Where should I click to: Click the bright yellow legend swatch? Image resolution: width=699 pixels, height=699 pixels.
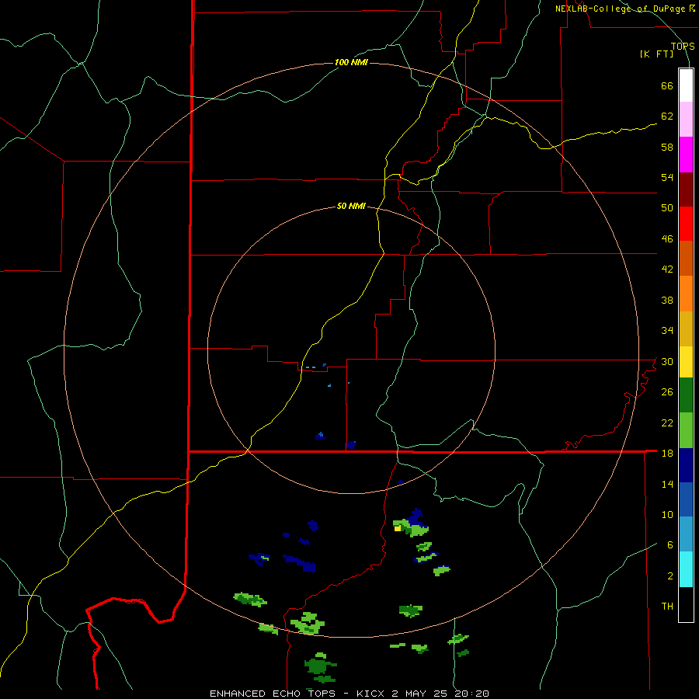click(686, 362)
